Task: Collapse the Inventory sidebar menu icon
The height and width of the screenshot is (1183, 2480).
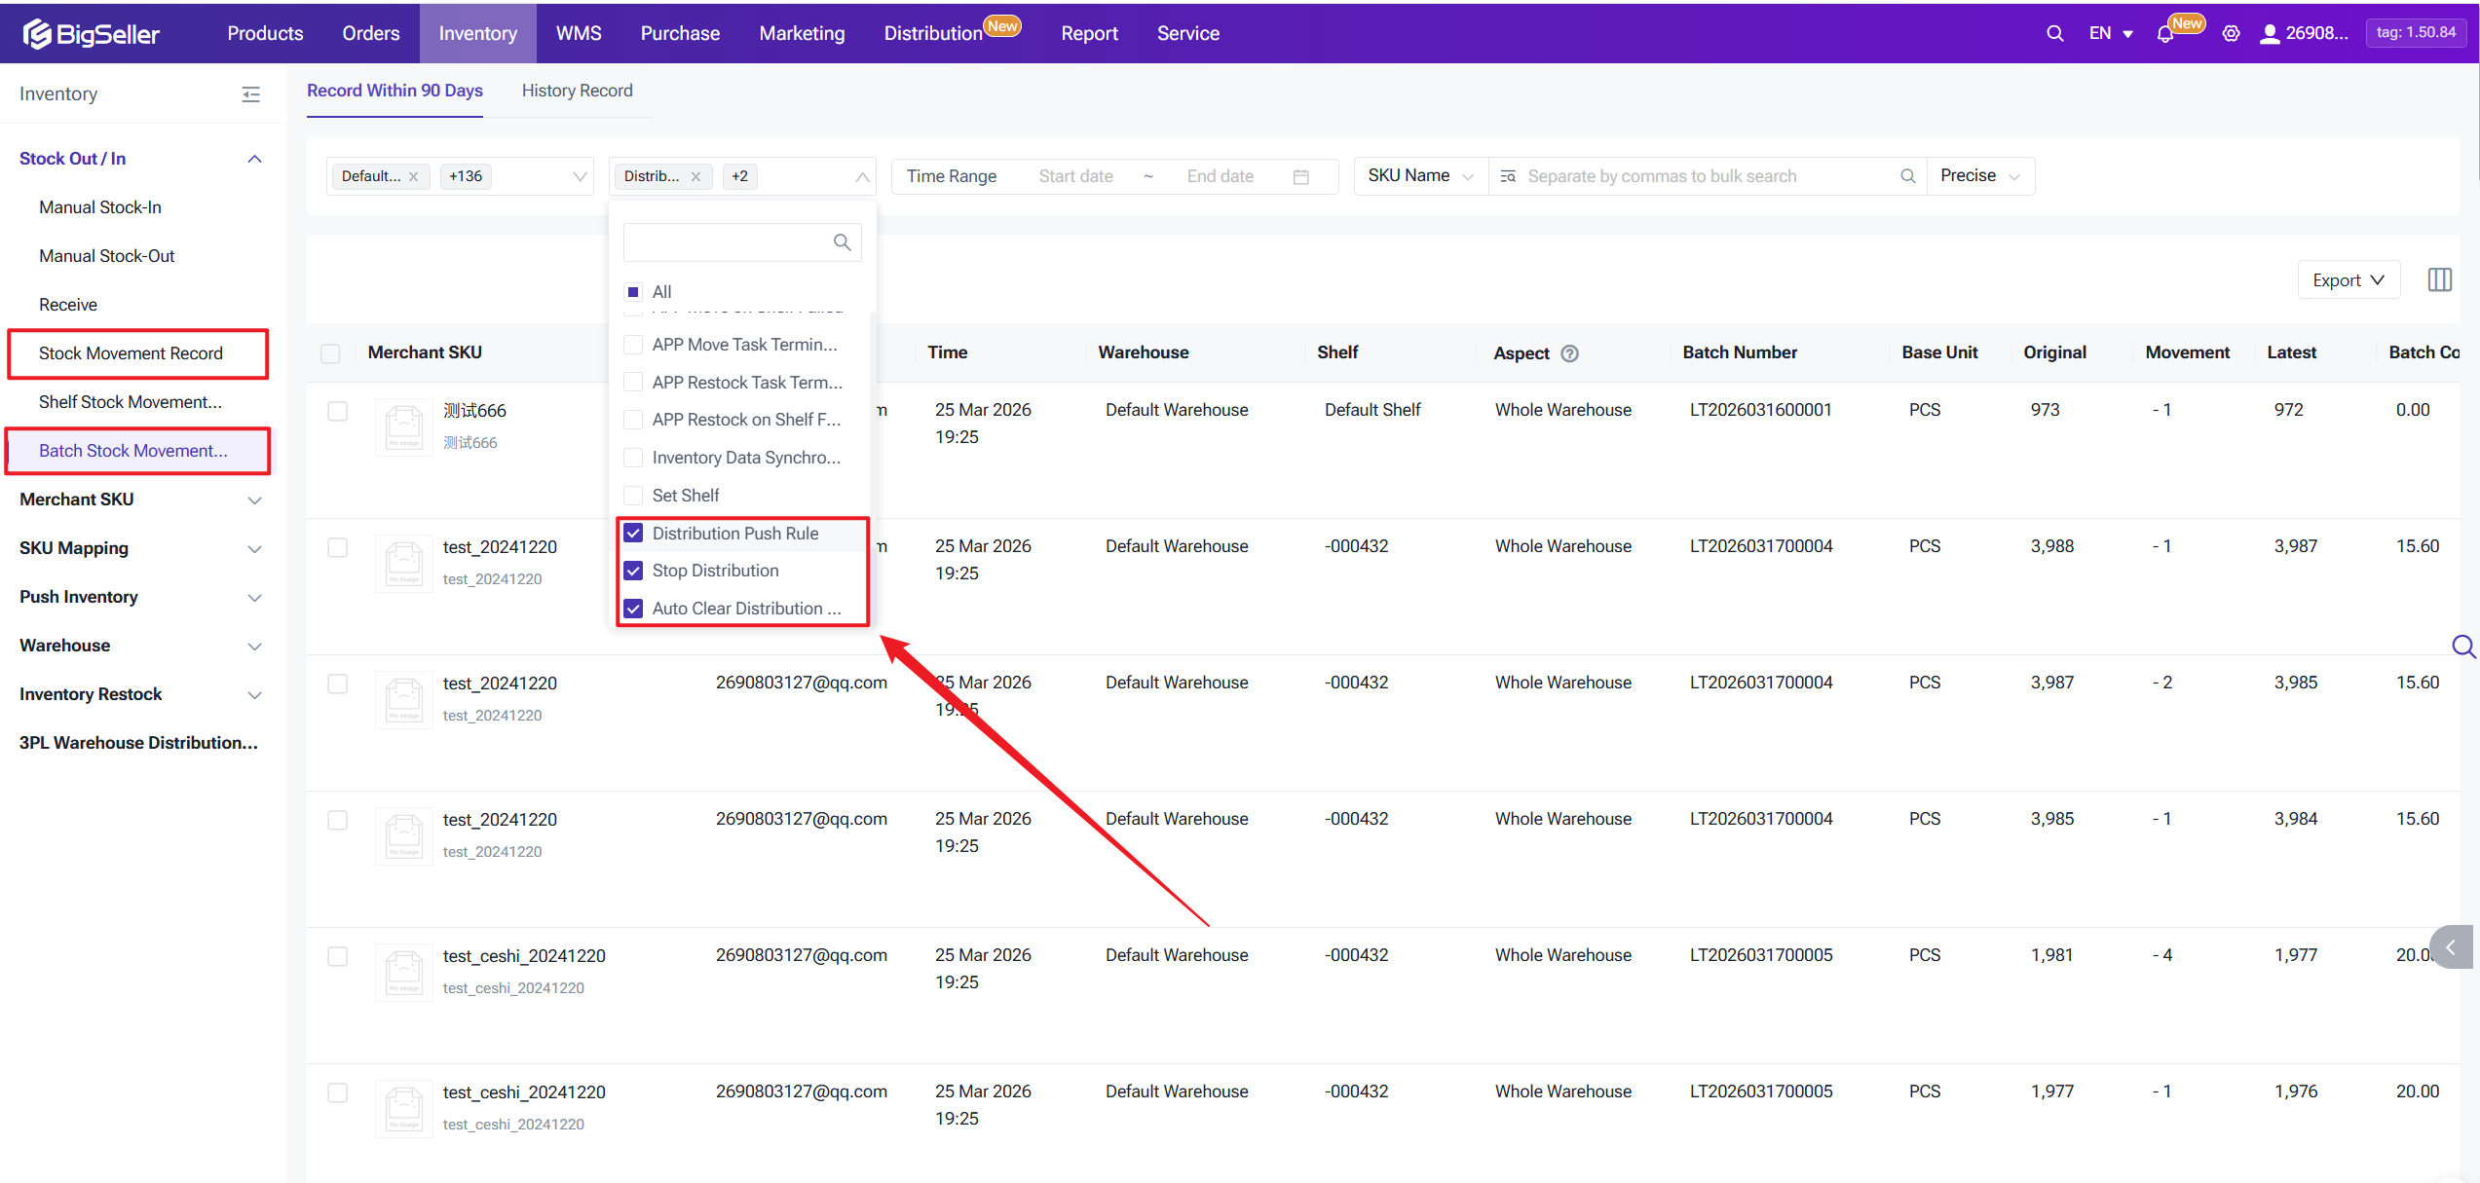Action: coord(250,94)
